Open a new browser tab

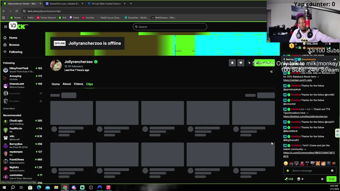click(131, 4)
